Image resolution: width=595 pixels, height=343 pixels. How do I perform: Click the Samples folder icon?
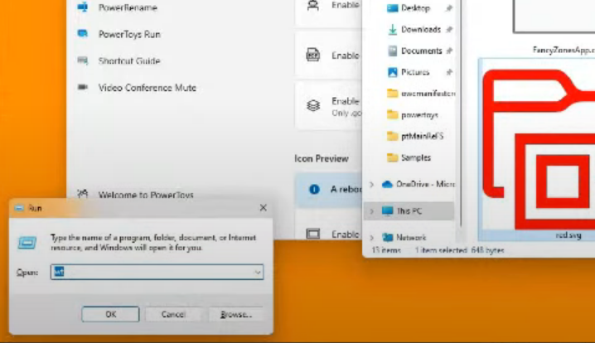[x=392, y=157]
